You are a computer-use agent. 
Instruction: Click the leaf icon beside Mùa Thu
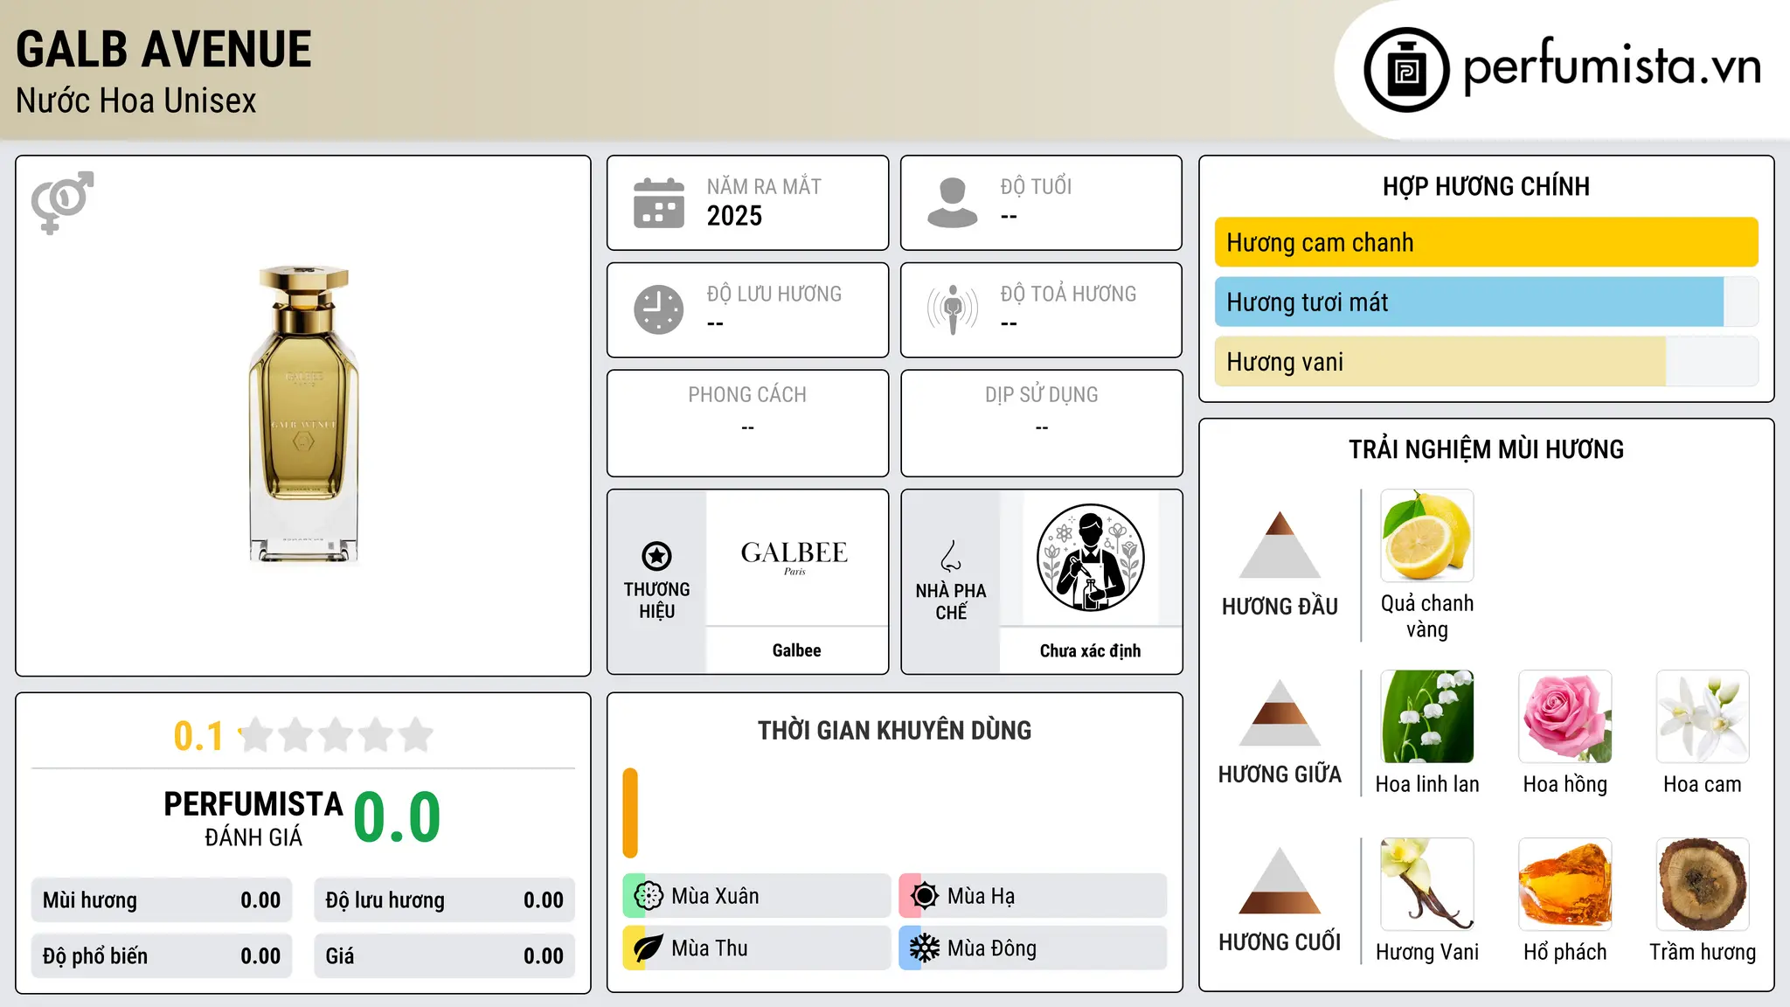pyautogui.click(x=649, y=948)
